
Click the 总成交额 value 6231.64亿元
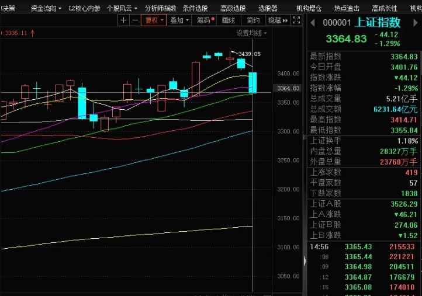click(x=395, y=109)
